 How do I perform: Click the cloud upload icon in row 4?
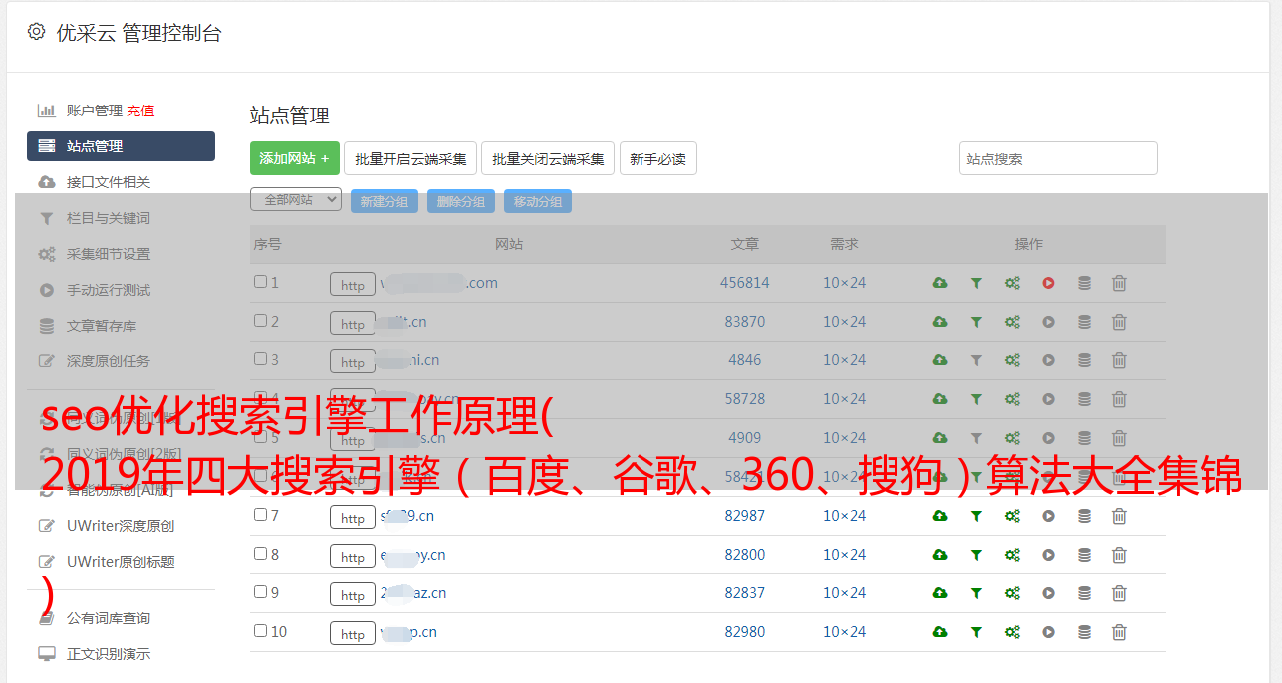tap(940, 399)
